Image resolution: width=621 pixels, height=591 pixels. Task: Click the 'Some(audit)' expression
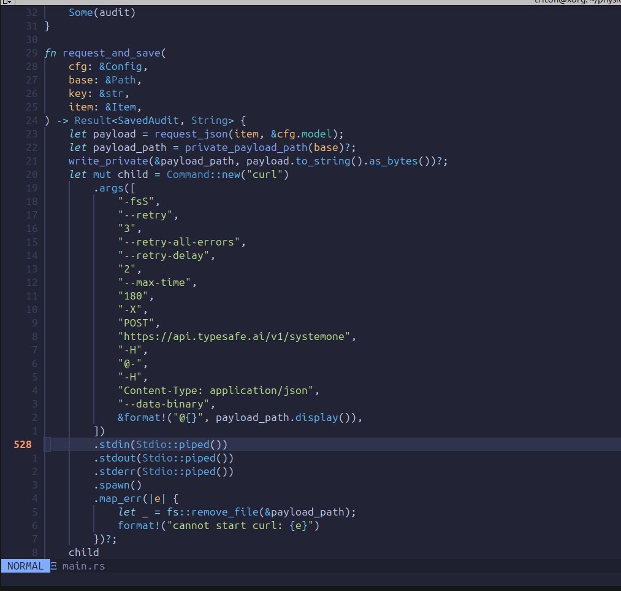coord(102,13)
